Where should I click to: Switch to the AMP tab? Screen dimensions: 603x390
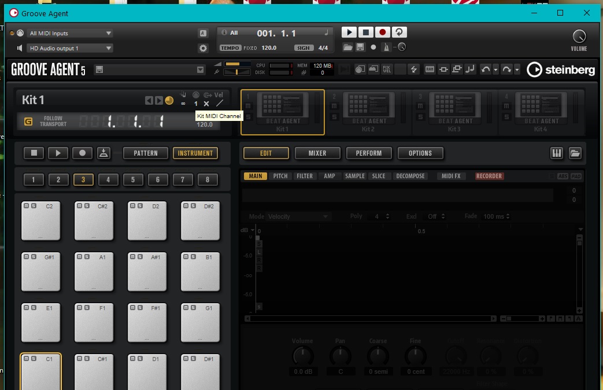point(329,176)
